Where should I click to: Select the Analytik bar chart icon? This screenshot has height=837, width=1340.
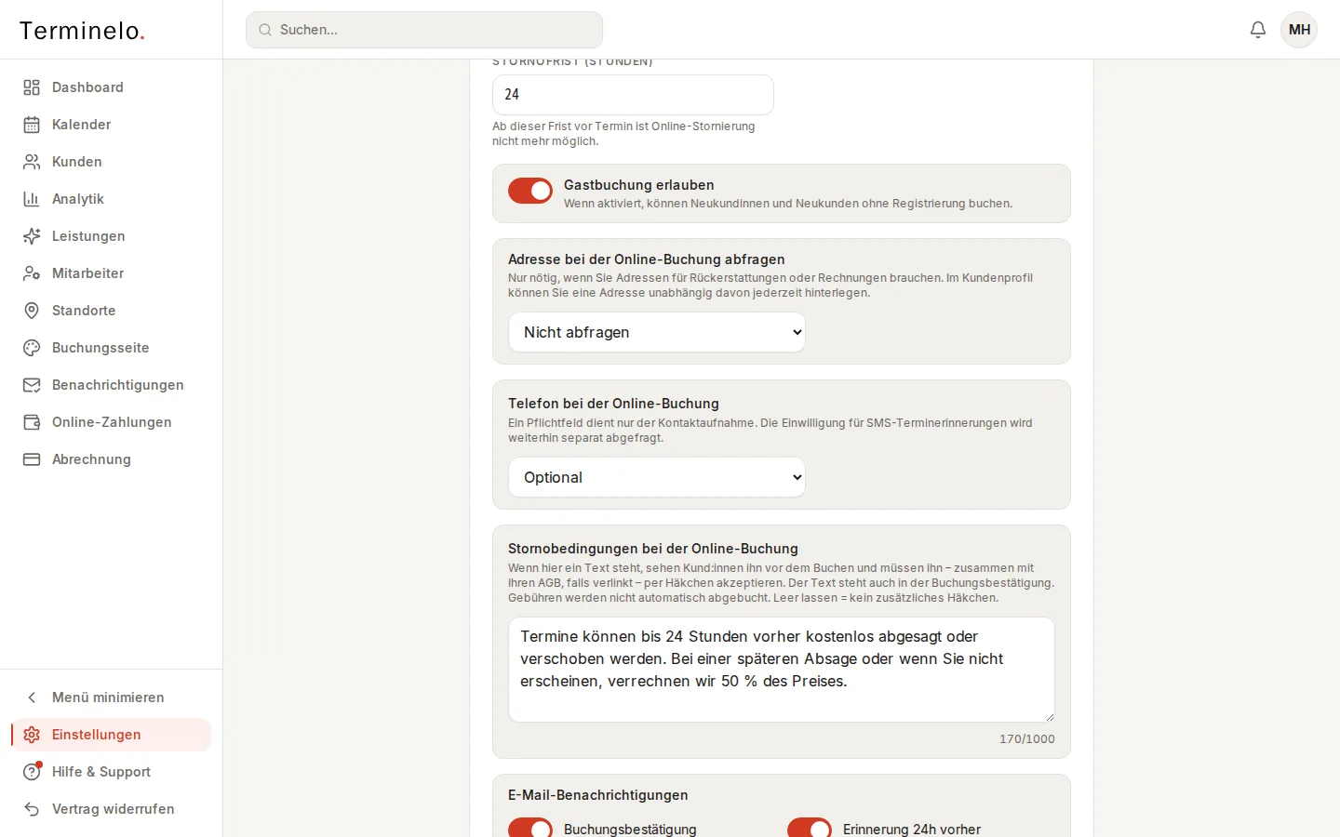(32, 199)
